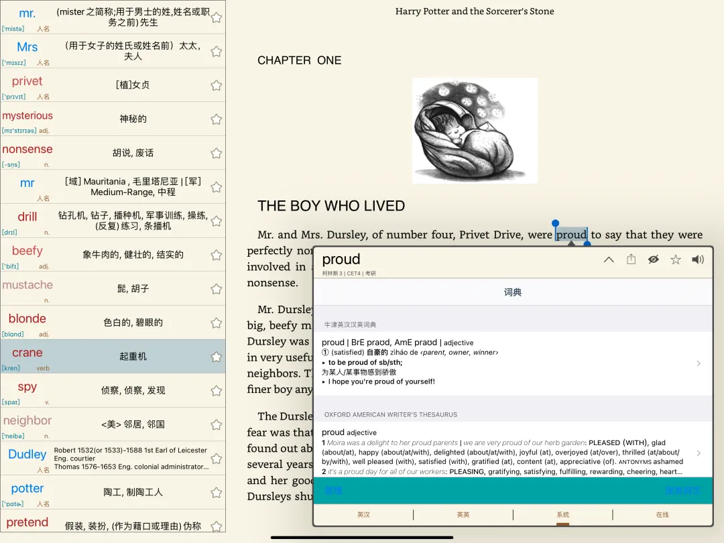
Task: Tap the book title header text
Action: point(475,11)
